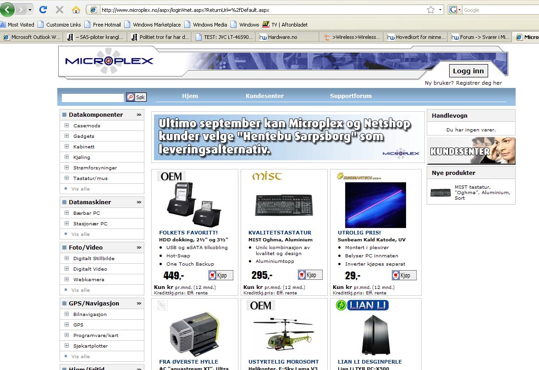539x370 pixels.
Task: Expand the Gadgets category
Action: tap(67, 136)
